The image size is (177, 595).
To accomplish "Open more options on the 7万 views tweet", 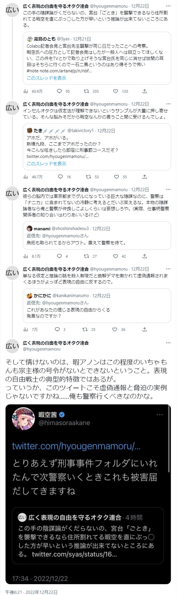I will click(x=168, y=269).
